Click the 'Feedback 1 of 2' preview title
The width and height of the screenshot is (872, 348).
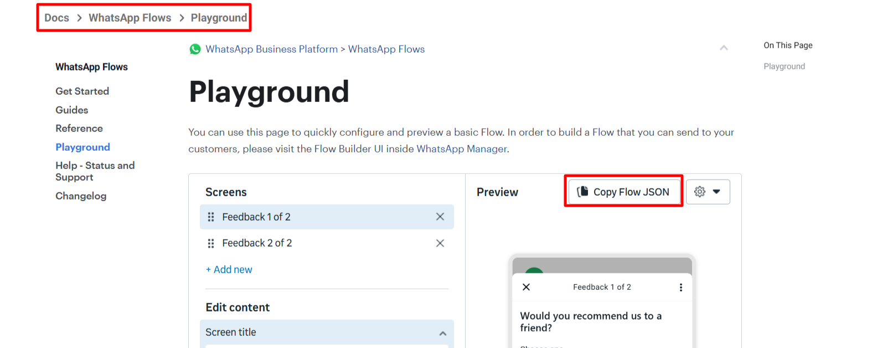pos(602,287)
